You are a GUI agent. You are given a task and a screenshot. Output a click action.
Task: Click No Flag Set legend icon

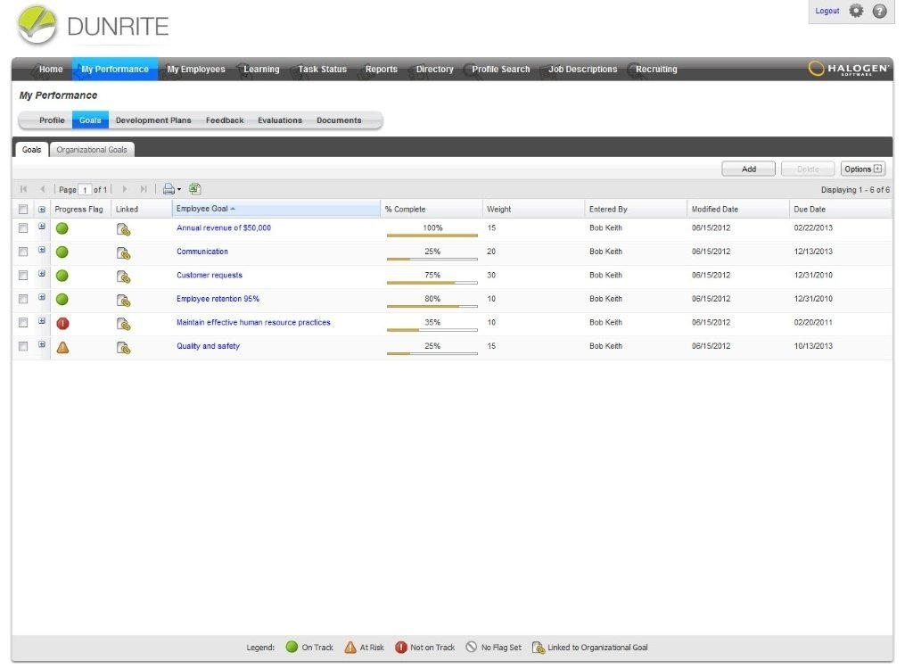(471, 647)
